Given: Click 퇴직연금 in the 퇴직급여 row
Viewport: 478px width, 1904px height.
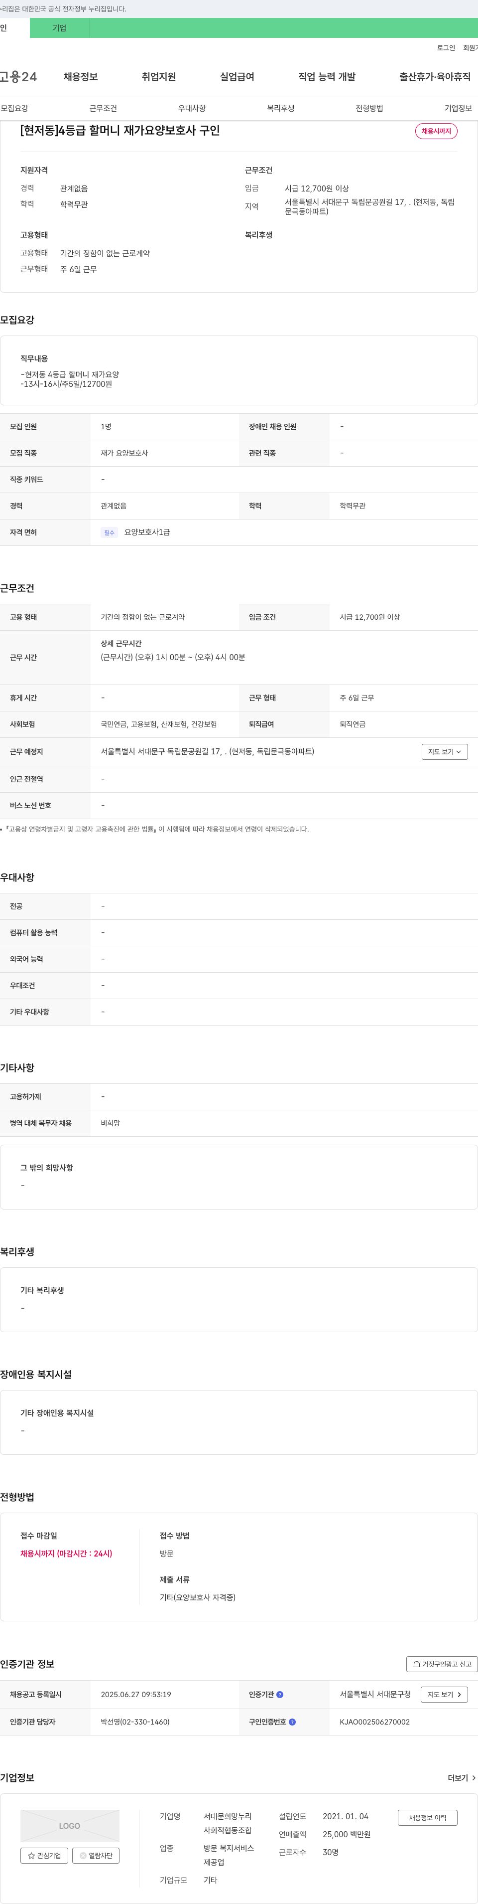Looking at the screenshot, I should click(x=353, y=724).
